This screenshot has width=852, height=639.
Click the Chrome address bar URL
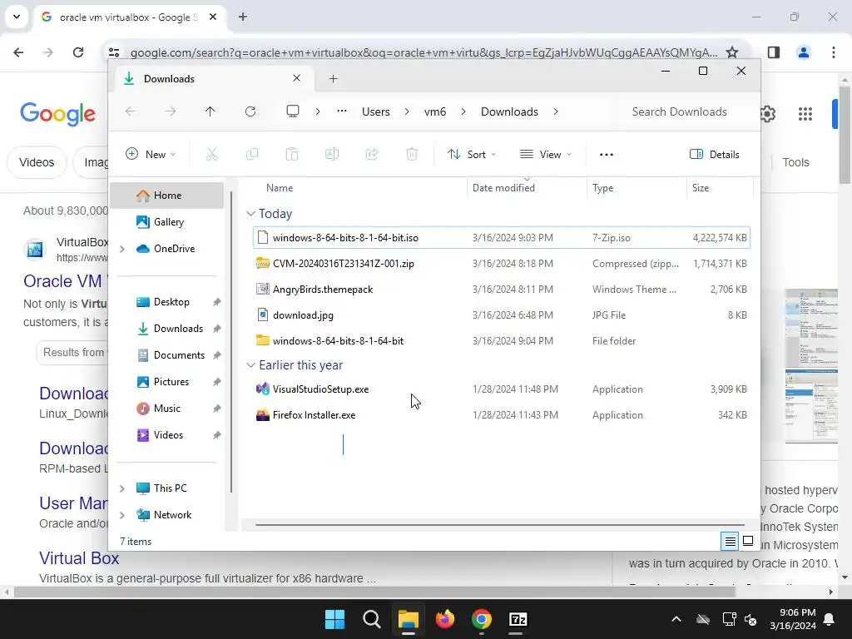pyautogui.click(x=424, y=52)
